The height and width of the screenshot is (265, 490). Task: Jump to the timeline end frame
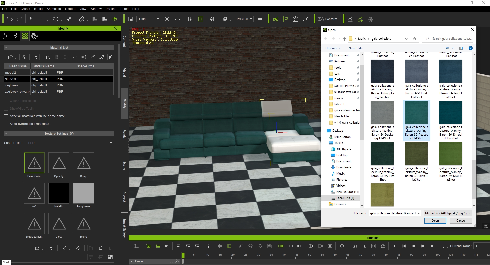coord(432,246)
